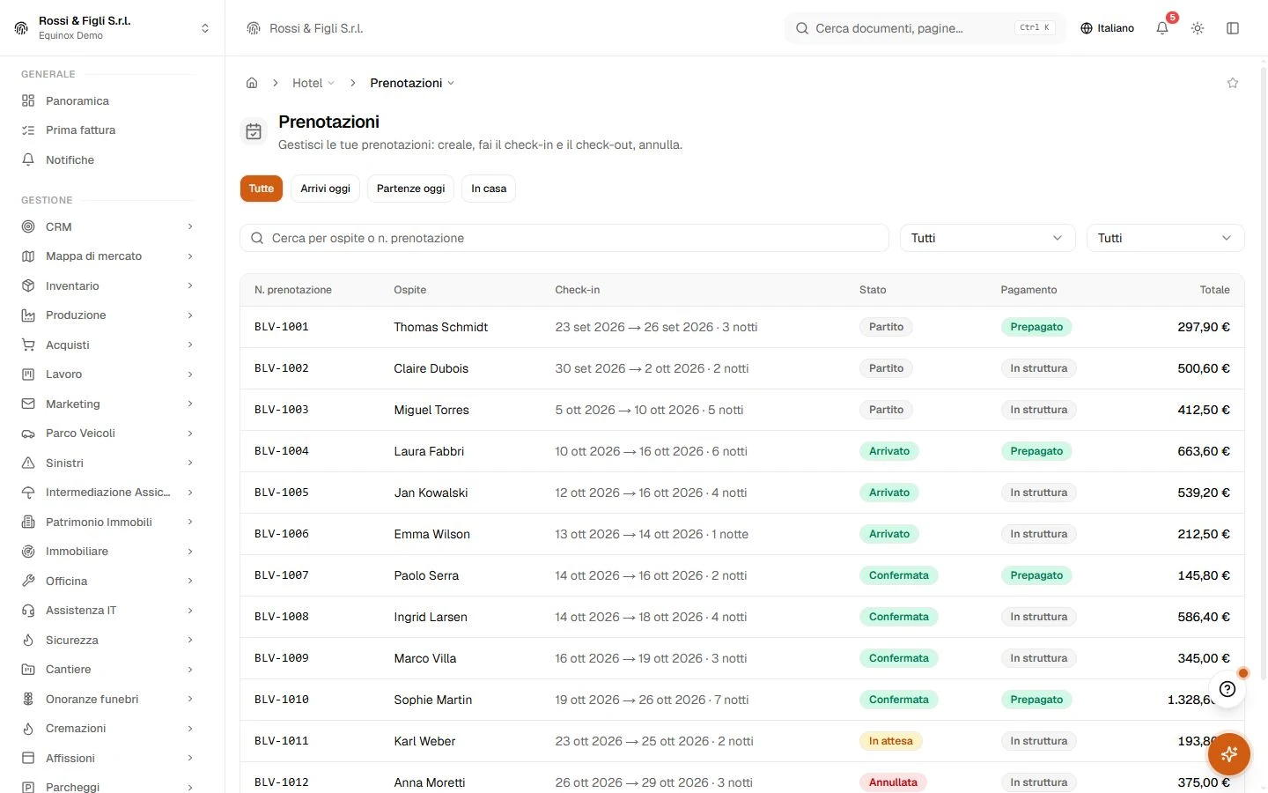The width and height of the screenshot is (1268, 793).
Task: Click the Prima fattura checklist icon
Action: click(x=28, y=130)
